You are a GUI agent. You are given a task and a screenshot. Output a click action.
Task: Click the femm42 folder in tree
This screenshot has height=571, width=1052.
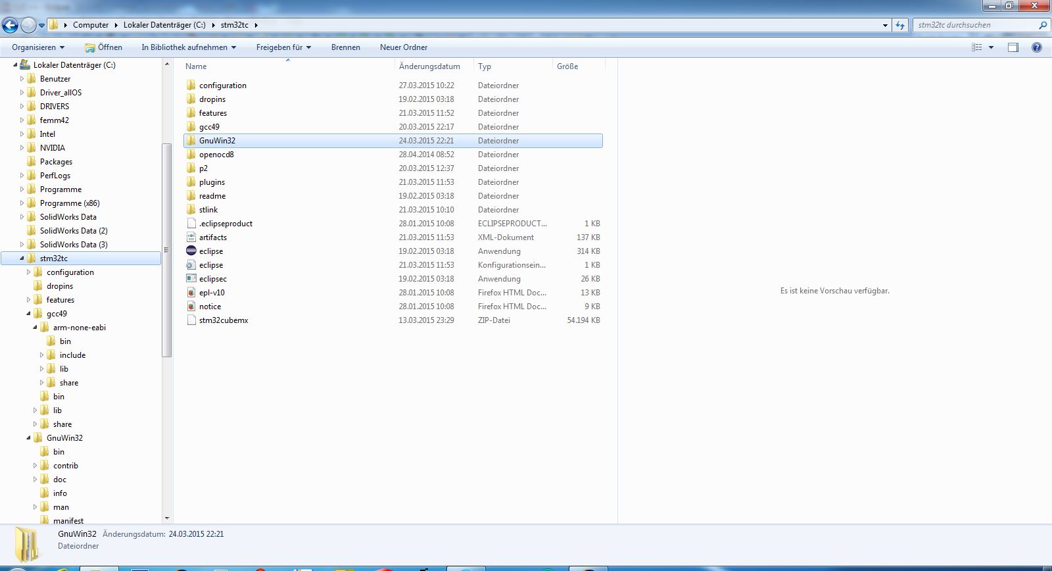click(54, 120)
